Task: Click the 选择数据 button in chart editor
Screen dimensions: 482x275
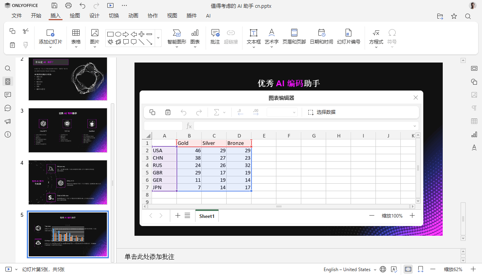Action: (326, 112)
